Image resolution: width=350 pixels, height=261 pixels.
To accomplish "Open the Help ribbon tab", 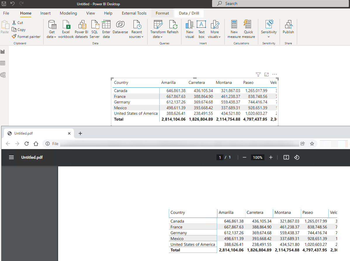I will tap(108, 13).
